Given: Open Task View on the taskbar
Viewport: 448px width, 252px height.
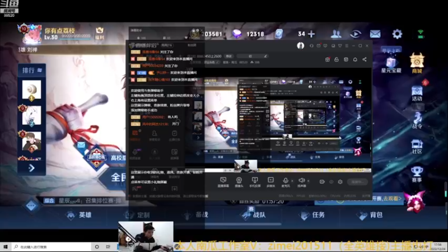Looking at the screenshot, I should point(108,246).
